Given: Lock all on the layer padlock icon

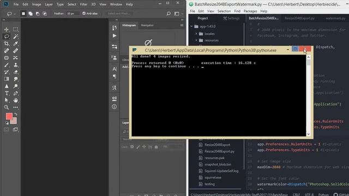Looking at the screenshot, I should (x=157, y=147).
